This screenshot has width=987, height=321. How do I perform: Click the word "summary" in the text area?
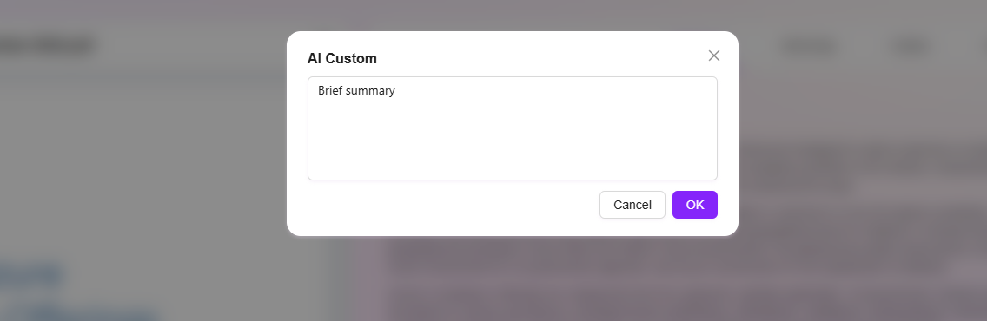click(x=370, y=91)
